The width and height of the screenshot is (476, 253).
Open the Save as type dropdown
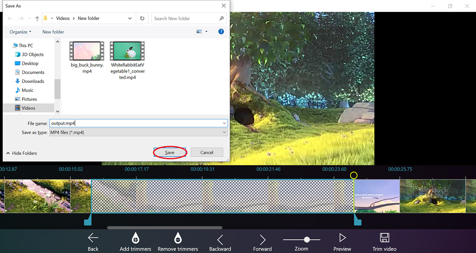pyautogui.click(x=224, y=132)
